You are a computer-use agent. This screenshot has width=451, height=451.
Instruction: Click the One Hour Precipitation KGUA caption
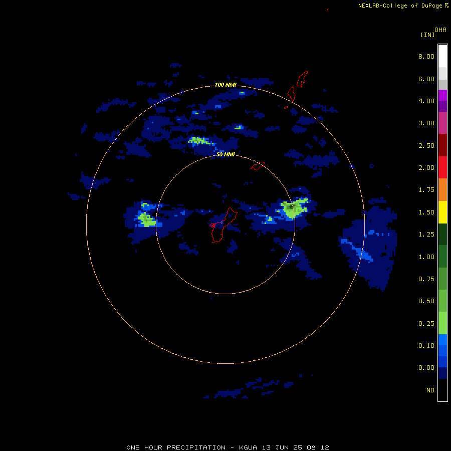pyautogui.click(x=228, y=447)
